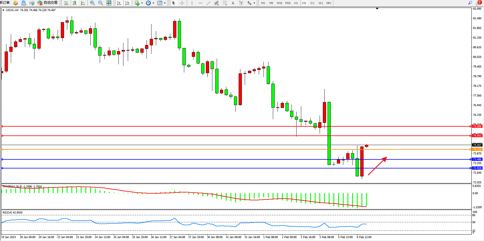Select the Crosshair tool
Image resolution: width=484 pixels, height=241 pixels.
click(182, 3)
